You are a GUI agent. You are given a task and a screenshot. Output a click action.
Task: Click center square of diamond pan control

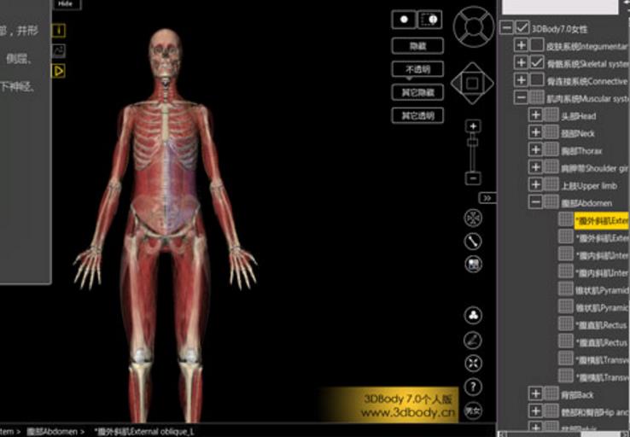click(x=472, y=83)
